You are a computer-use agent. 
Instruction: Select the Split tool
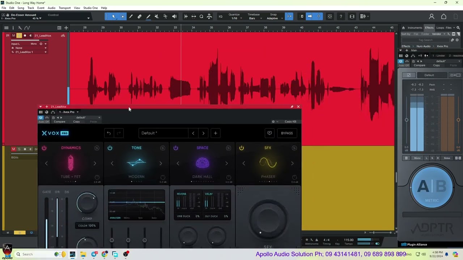click(131, 16)
